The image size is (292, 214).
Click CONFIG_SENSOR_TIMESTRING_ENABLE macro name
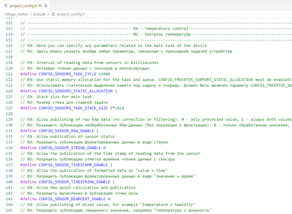(x=74, y=182)
